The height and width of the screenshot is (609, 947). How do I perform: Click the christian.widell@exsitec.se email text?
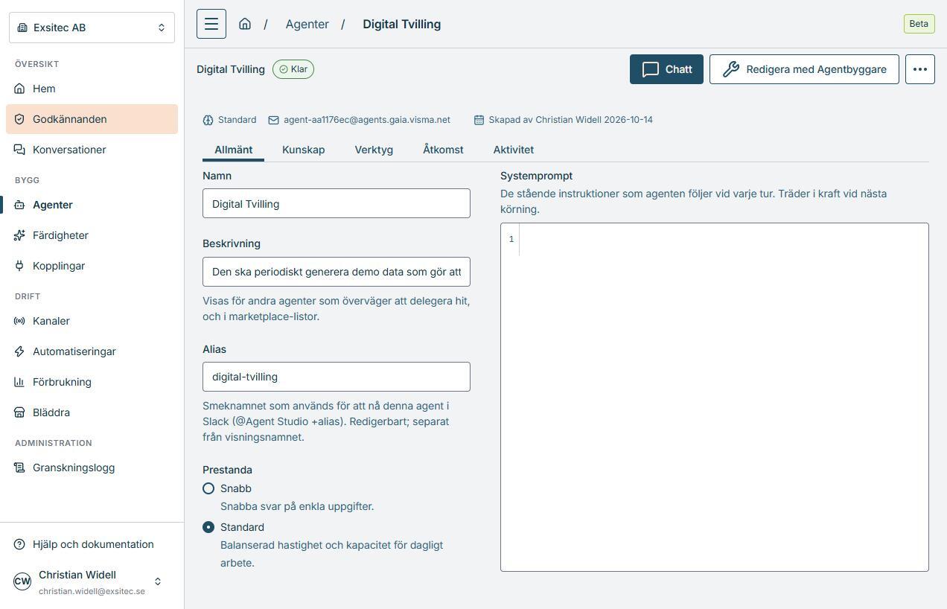click(92, 591)
